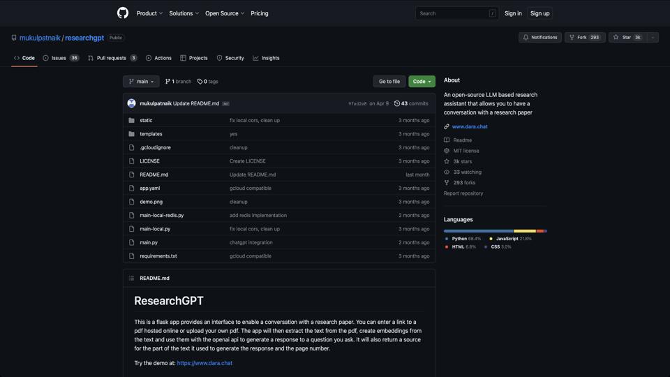
Task: Open the Insights tab
Action: [266, 58]
